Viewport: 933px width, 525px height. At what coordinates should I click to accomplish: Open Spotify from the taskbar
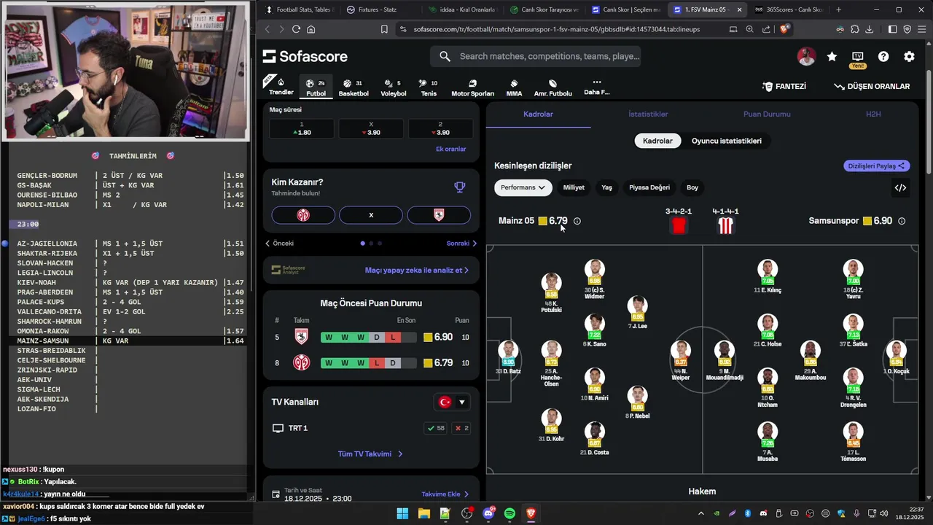click(510, 513)
